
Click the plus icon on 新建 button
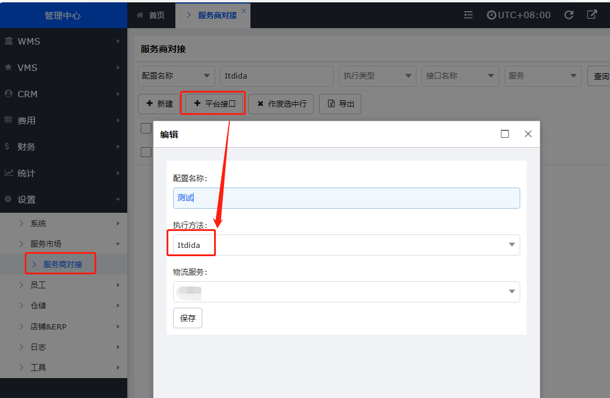(x=150, y=103)
